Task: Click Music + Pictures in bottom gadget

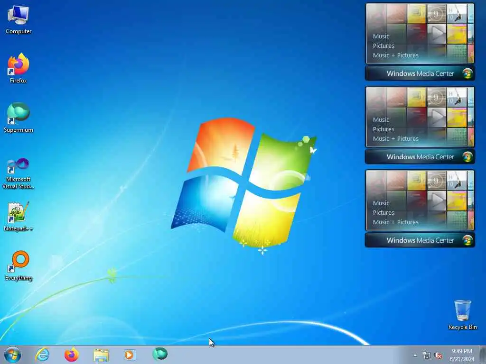Action: [x=395, y=222]
